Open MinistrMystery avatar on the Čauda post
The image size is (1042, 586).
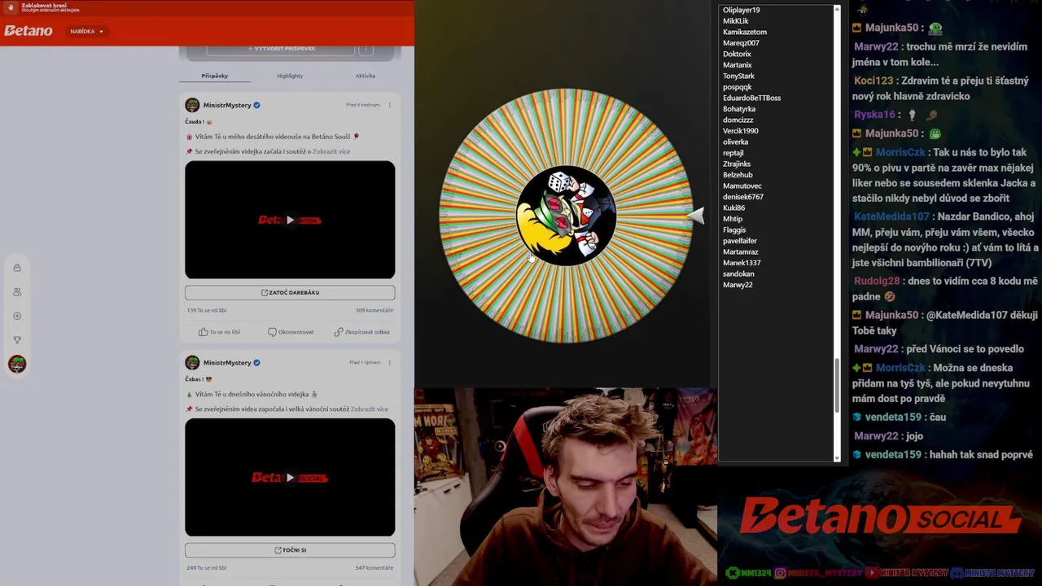click(x=192, y=105)
